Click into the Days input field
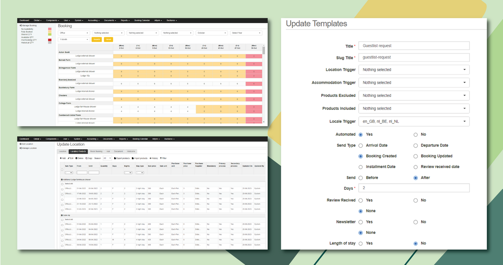Viewport: 503px width, 265px height. (x=414, y=188)
